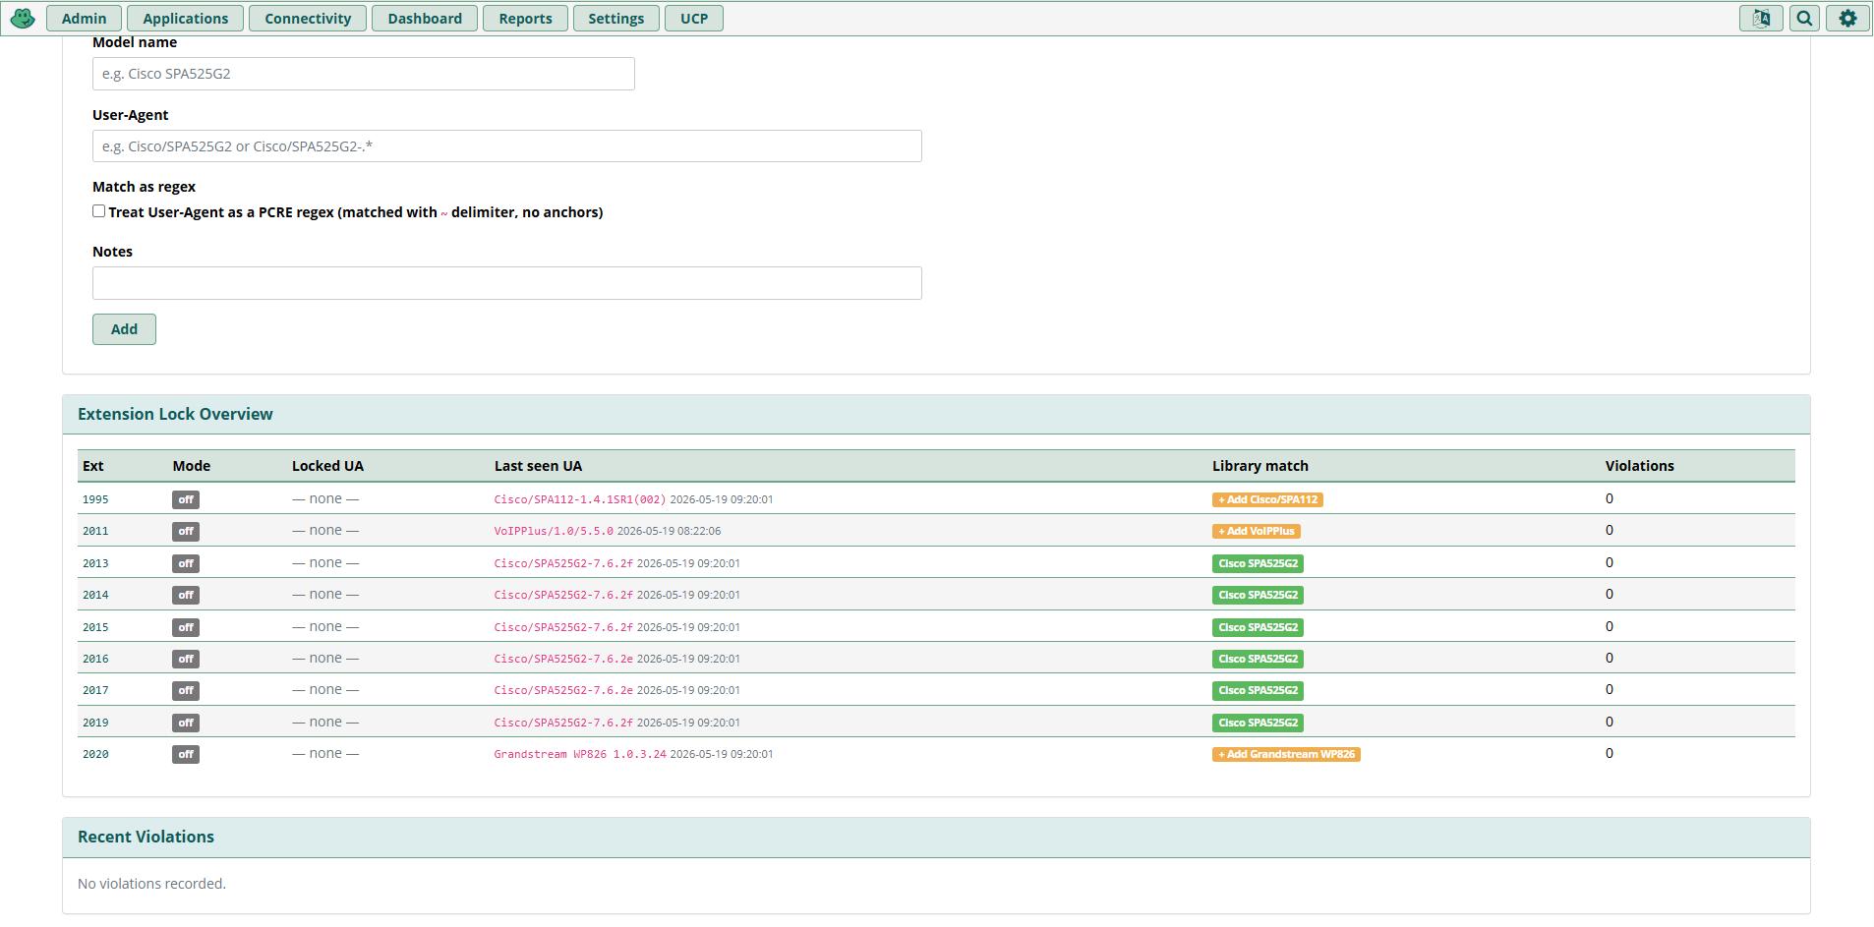Select extension number 2015
Screen dimensions: 1874x927
[x=95, y=627]
